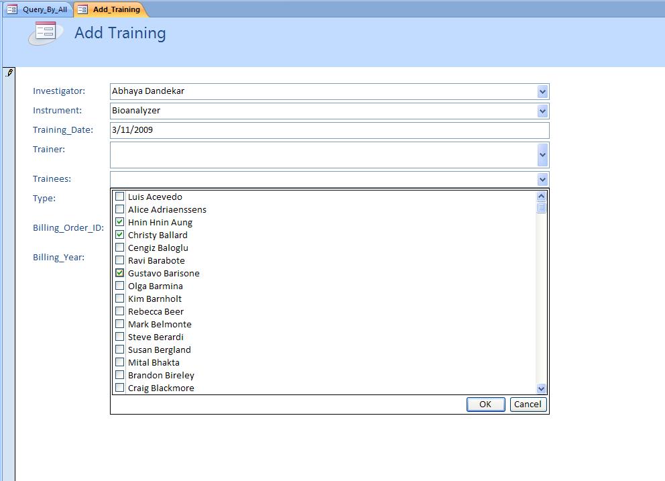Screen dimensions: 665x481
Task: Check the Cengiz Baloglu checkbox
Action: (120, 247)
